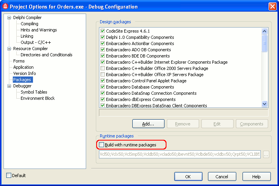Open the Symbol Tables page
Screen dimensions: 279x186
coord(34,92)
